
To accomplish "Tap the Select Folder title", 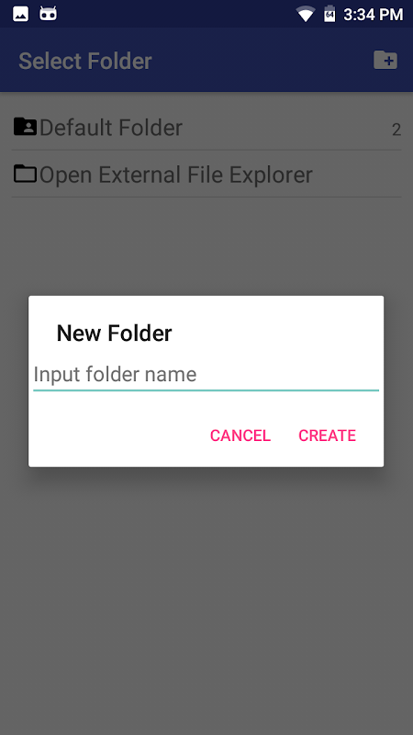I will coord(85,61).
